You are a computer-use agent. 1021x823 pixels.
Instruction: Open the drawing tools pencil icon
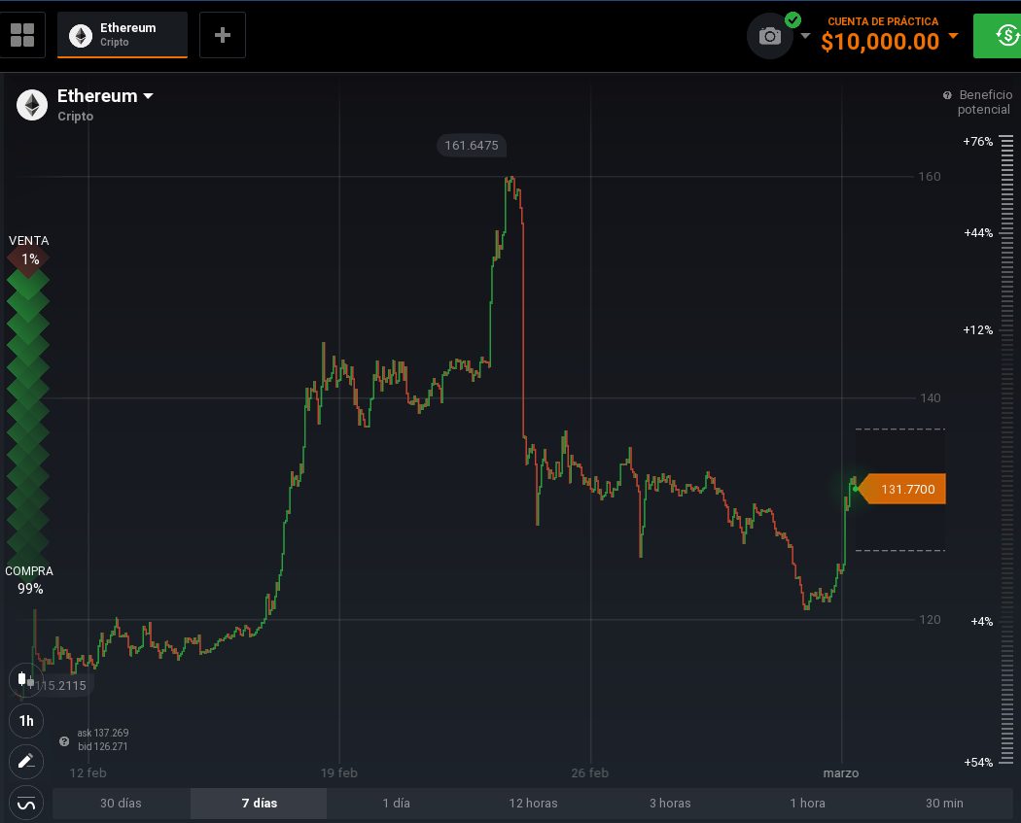(x=26, y=761)
